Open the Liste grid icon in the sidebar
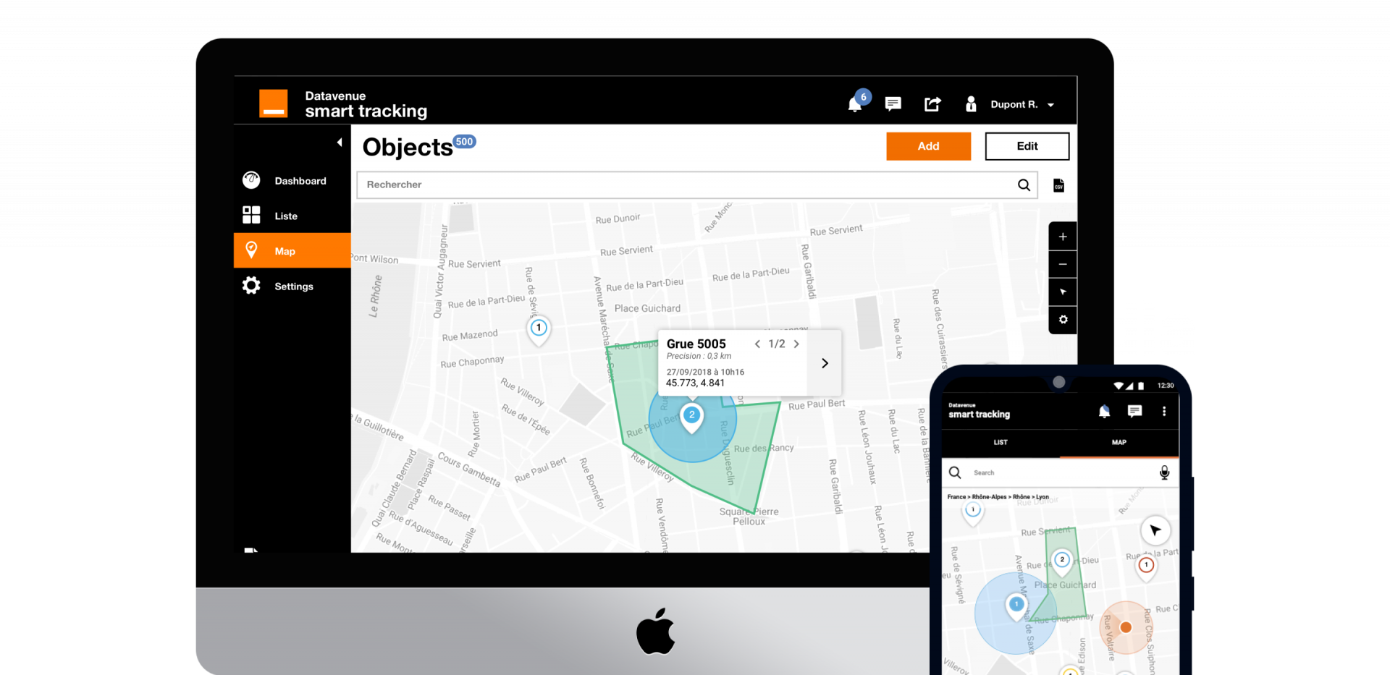The height and width of the screenshot is (675, 1390). [x=250, y=215]
